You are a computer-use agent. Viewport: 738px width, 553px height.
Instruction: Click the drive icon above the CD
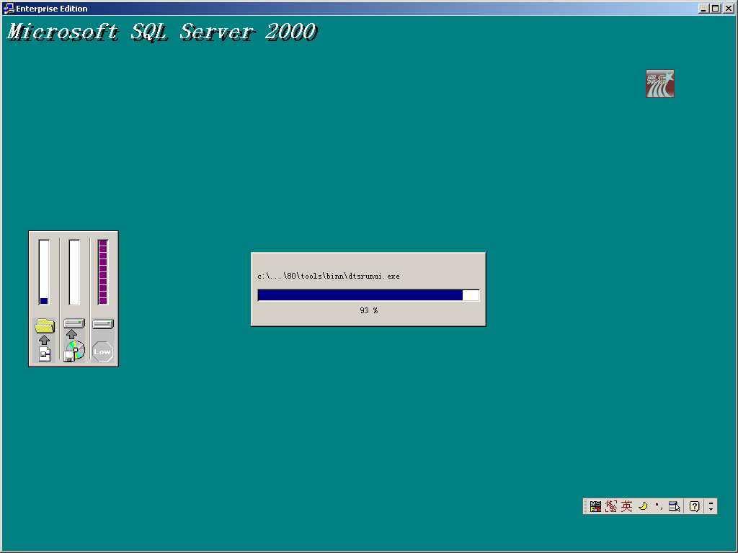pyautogui.click(x=74, y=323)
